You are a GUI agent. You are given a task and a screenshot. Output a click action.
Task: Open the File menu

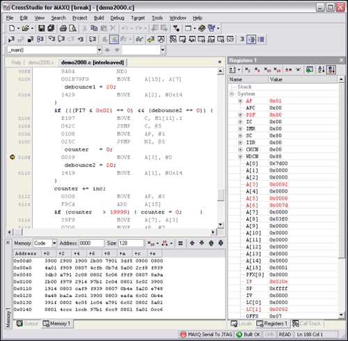pos(10,18)
